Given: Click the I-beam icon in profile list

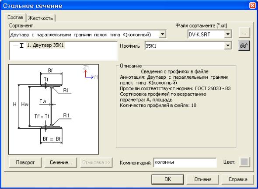Looking at the screenshot, I should click(21, 45).
